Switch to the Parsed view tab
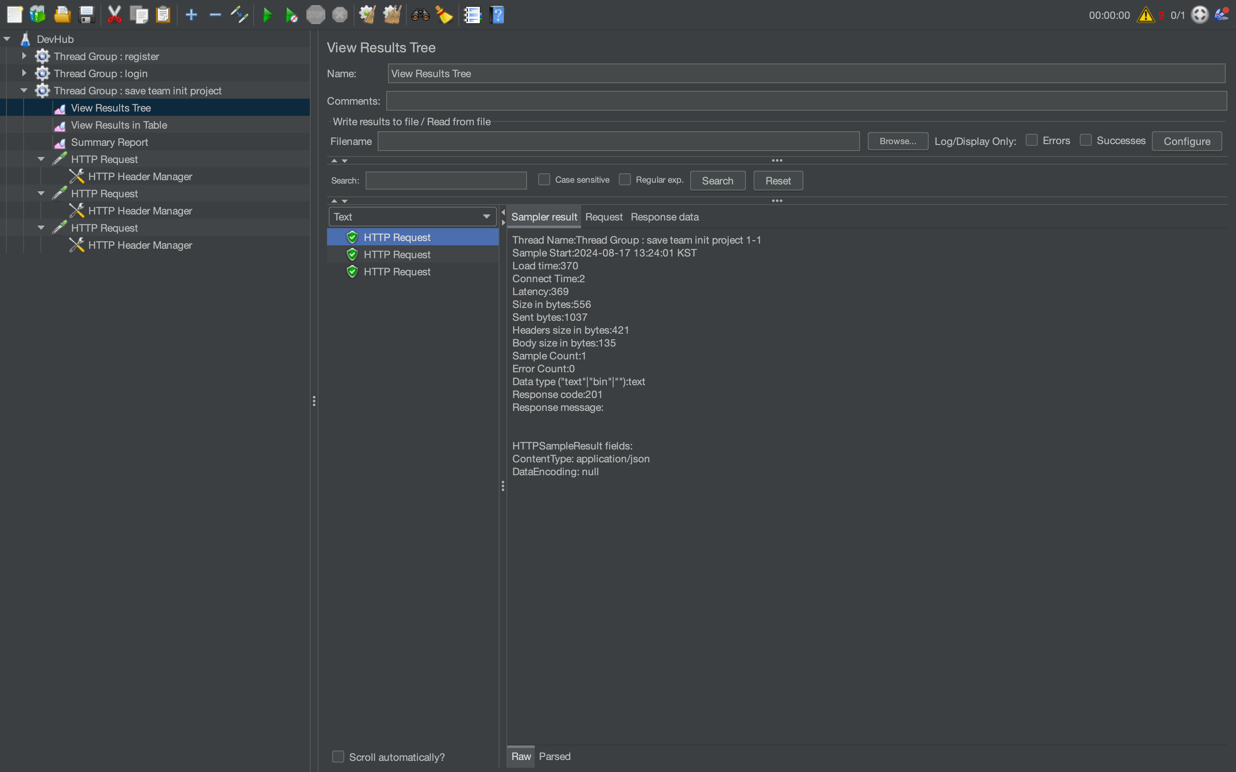 [x=554, y=756]
